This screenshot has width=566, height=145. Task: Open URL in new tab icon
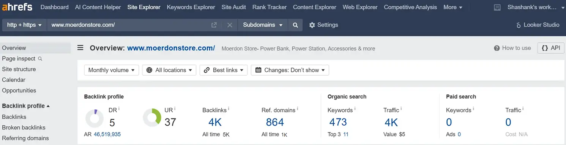coord(214,25)
